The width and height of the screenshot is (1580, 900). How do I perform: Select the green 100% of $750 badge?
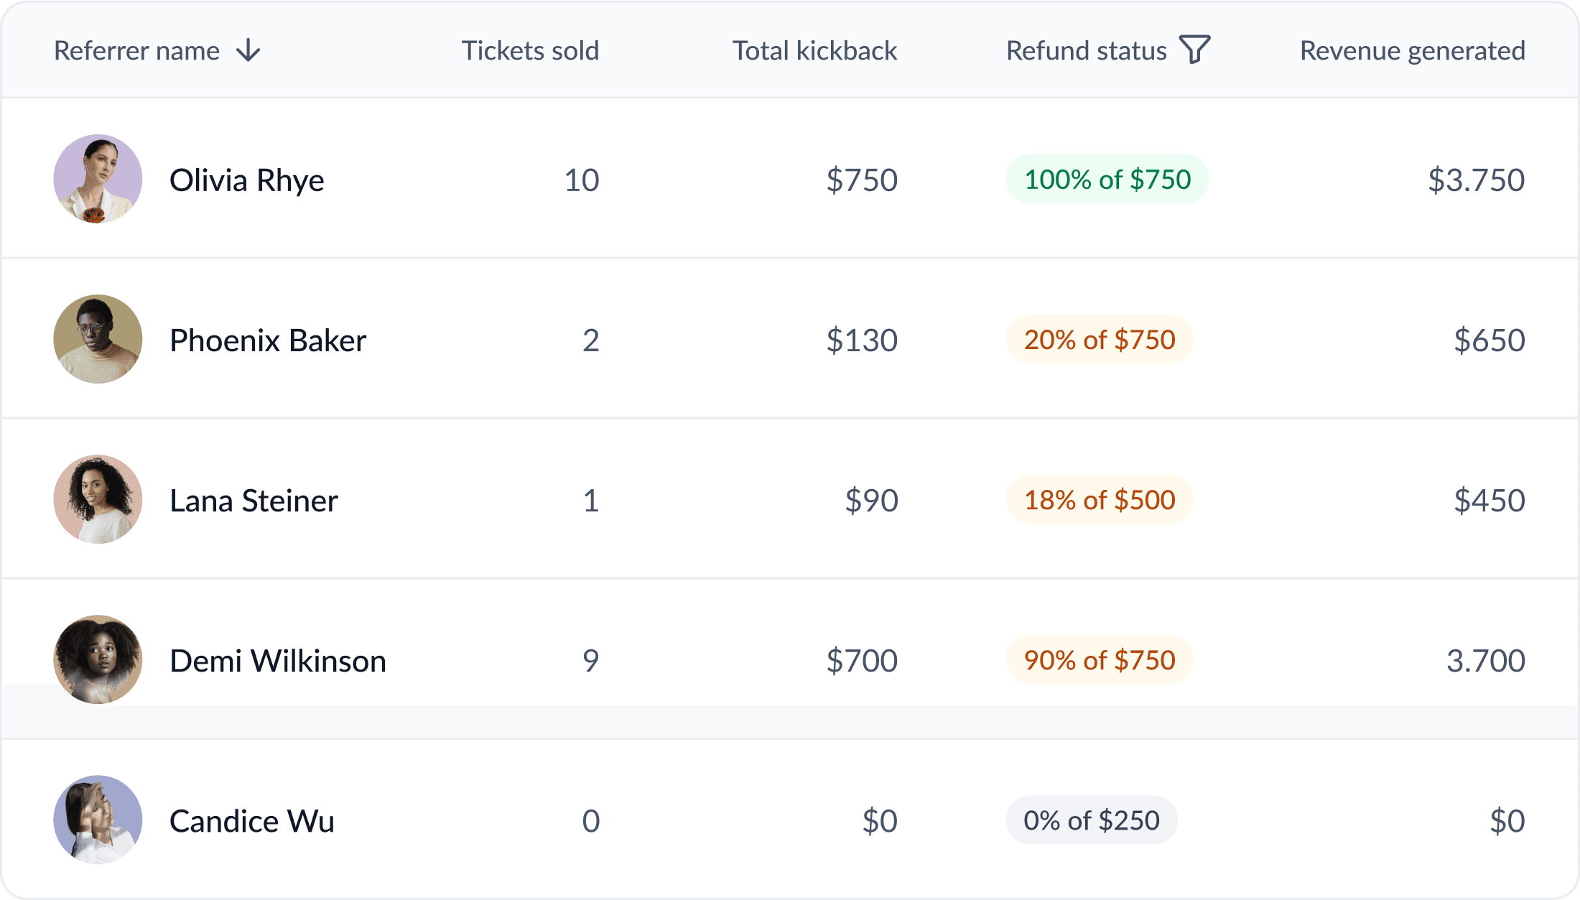click(1107, 180)
